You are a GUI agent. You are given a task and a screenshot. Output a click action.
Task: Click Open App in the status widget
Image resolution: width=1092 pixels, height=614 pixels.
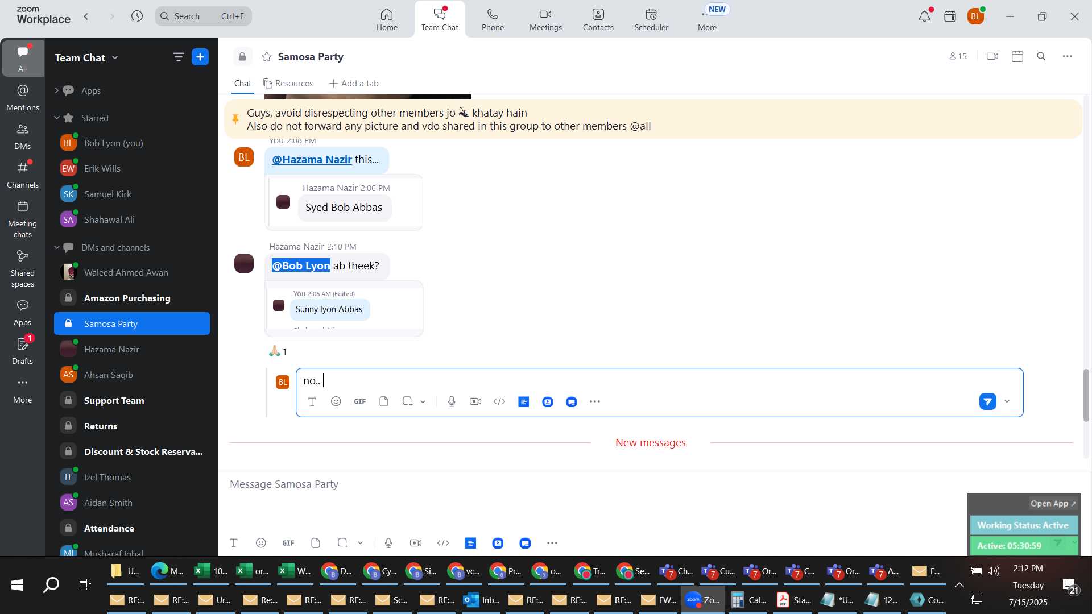coord(1053,504)
